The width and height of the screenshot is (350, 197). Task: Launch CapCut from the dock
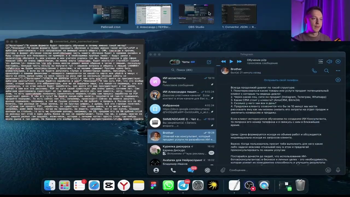coord(109,186)
